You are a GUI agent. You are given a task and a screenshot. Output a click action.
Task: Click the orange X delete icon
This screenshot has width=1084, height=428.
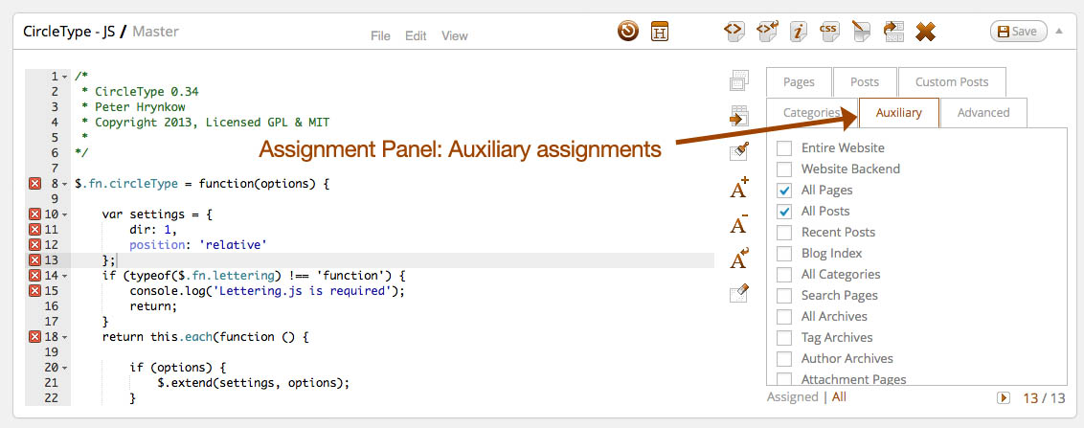click(925, 32)
